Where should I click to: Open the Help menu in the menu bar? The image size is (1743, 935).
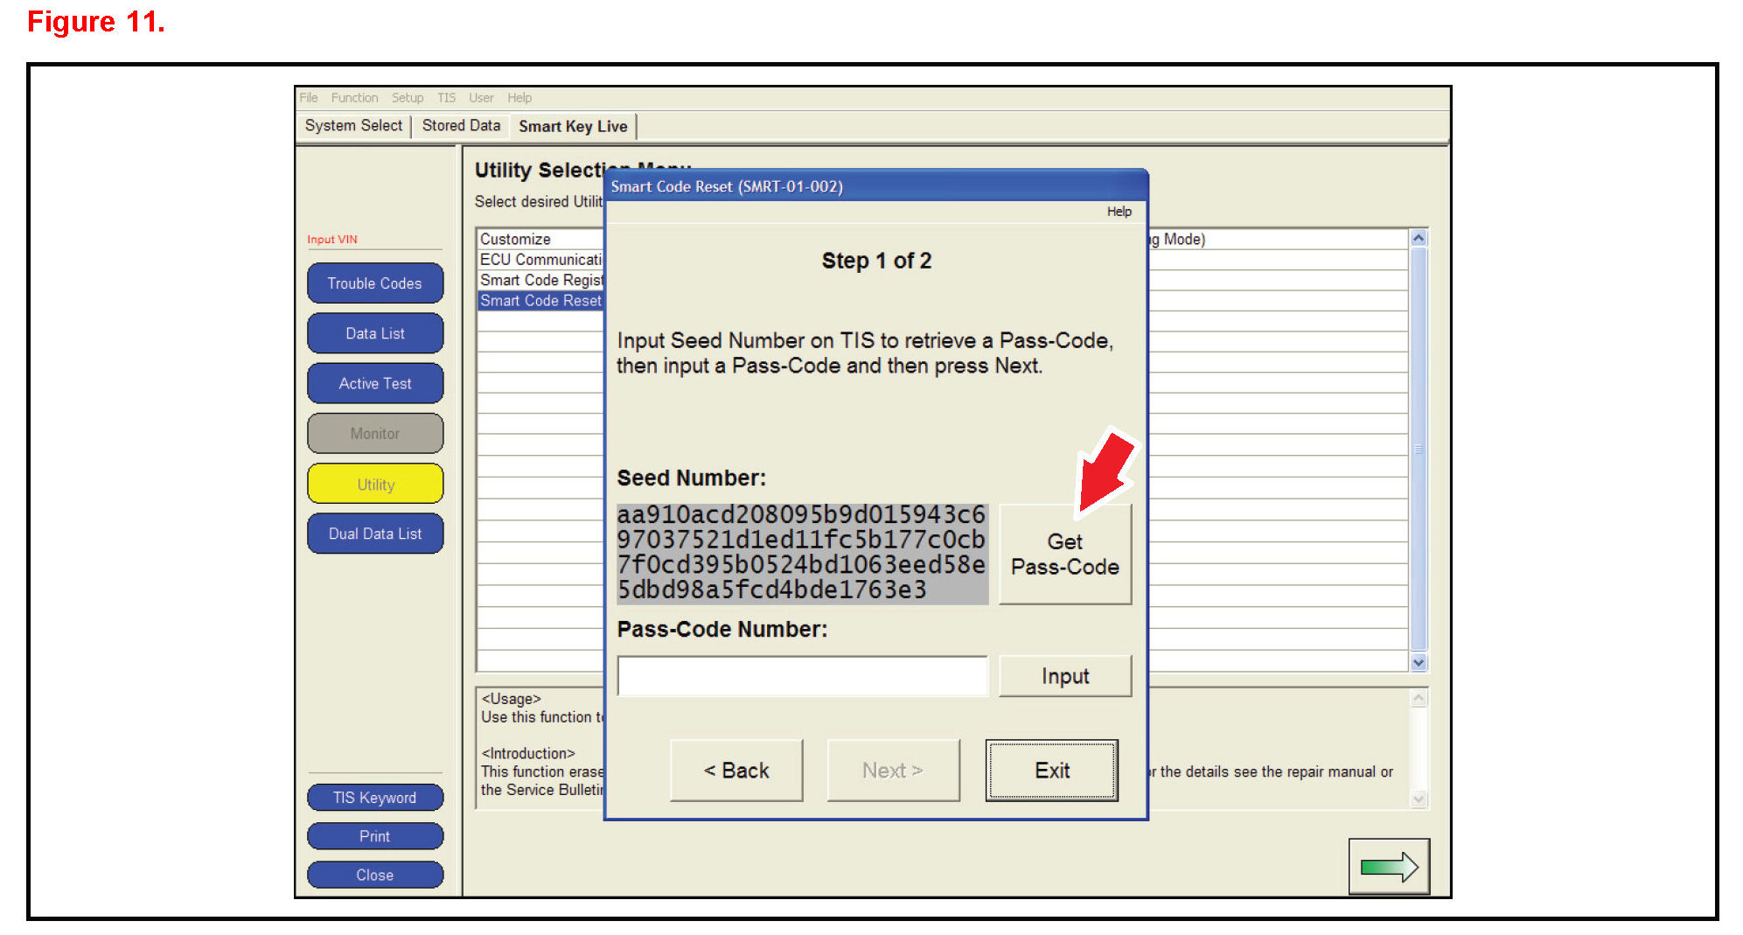[x=519, y=98]
